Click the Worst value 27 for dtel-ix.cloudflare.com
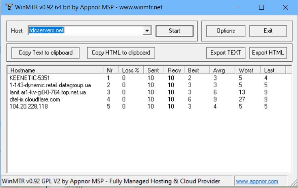The image size is (298, 188). click(242, 99)
